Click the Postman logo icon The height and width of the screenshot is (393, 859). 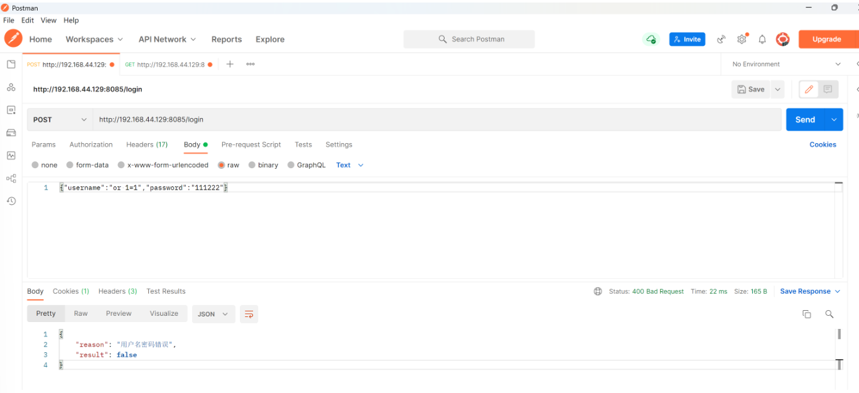13,39
